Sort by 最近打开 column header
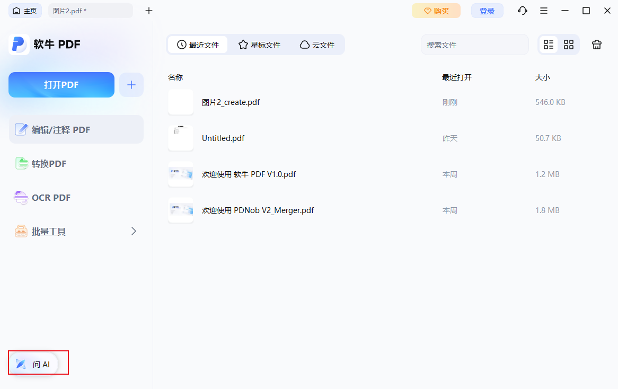The image size is (618, 389). [456, 77]
